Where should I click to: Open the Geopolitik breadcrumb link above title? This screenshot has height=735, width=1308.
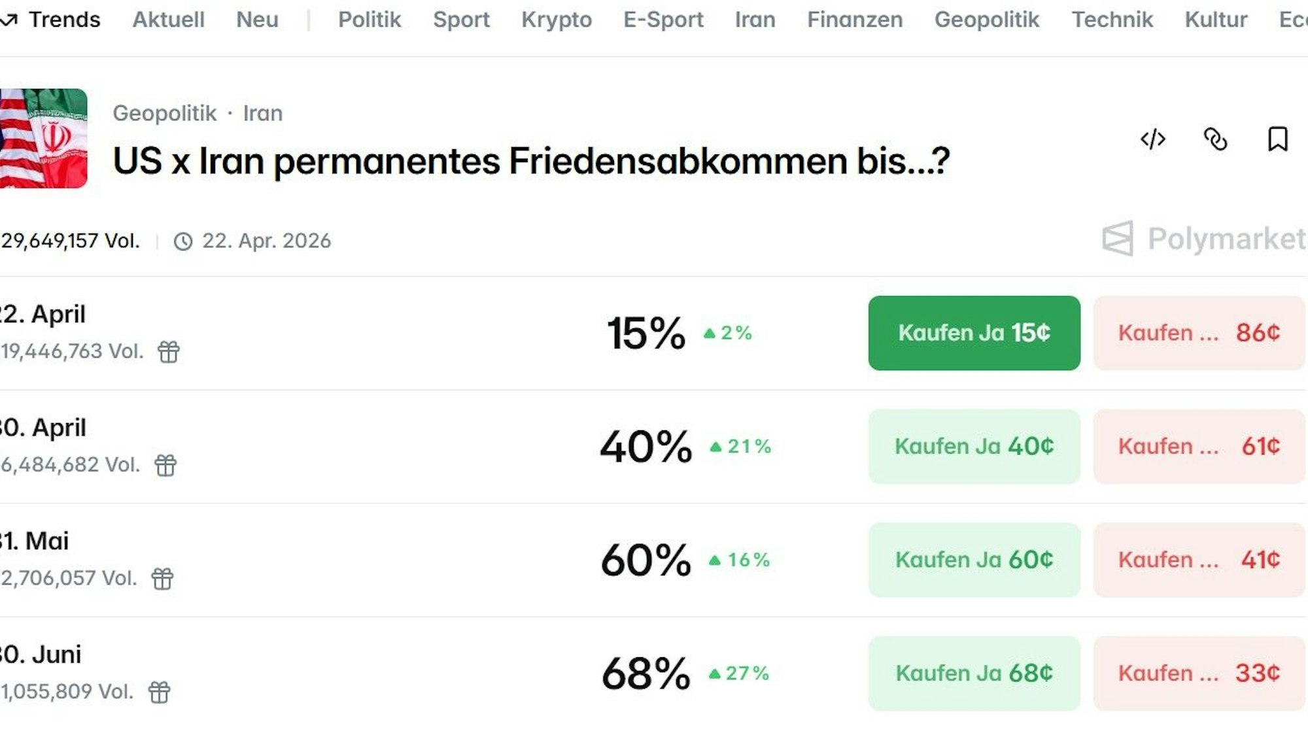[164, 113]
